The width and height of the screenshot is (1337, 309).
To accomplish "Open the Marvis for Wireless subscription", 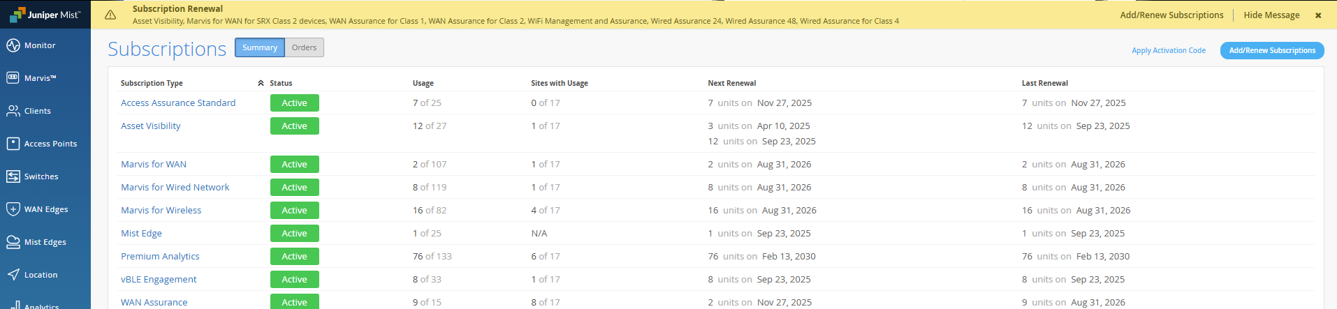I will click(x=161, y=210).
